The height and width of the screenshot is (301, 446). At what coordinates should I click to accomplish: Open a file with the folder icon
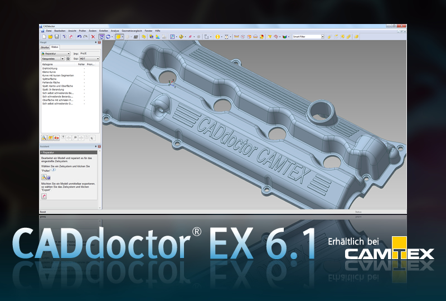pos(50,37)
